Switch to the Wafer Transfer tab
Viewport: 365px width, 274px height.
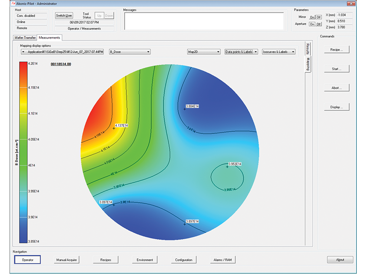25,38
